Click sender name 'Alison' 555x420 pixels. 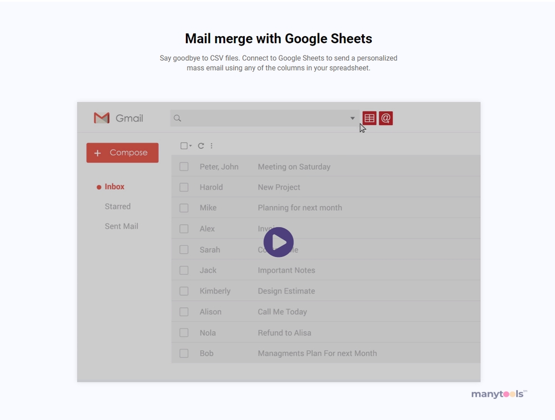[x=210, y=312]
